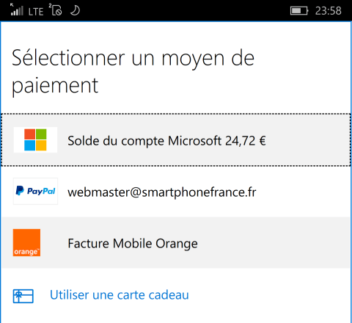Tap the second SIM blocked icon

[56, 10]
